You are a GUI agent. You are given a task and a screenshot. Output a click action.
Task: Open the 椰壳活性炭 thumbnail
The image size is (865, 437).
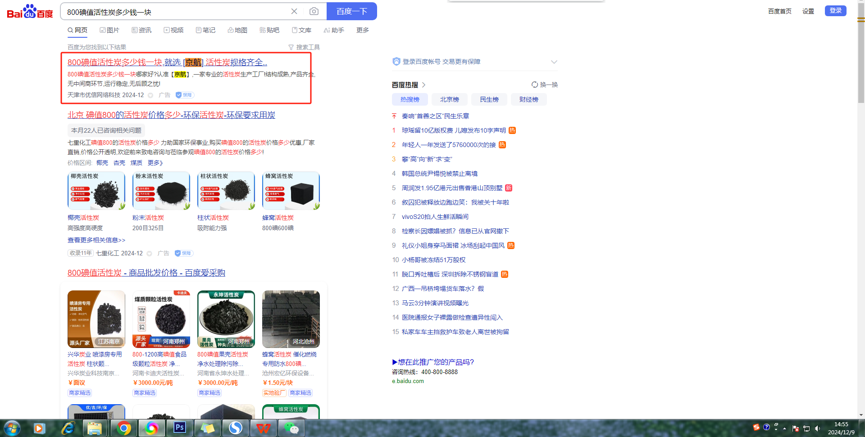[96, 191]
